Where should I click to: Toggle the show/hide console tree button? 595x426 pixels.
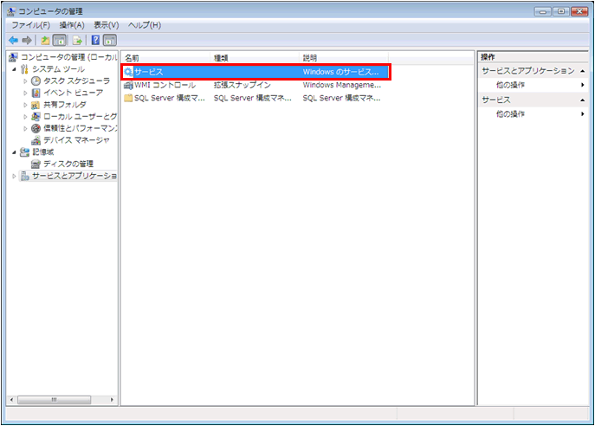tap(60, 40)
